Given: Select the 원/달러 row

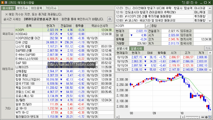Looking at the screenshot, I should point(64,100).
